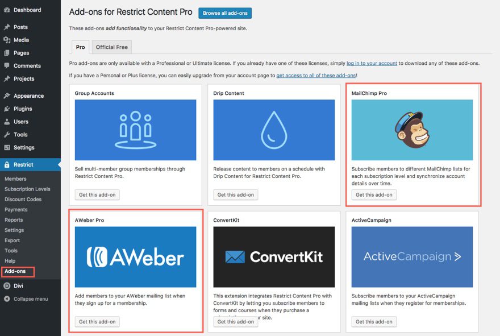Click the Media icon in sidebar
500x336 pixels.
pos(7,40)
